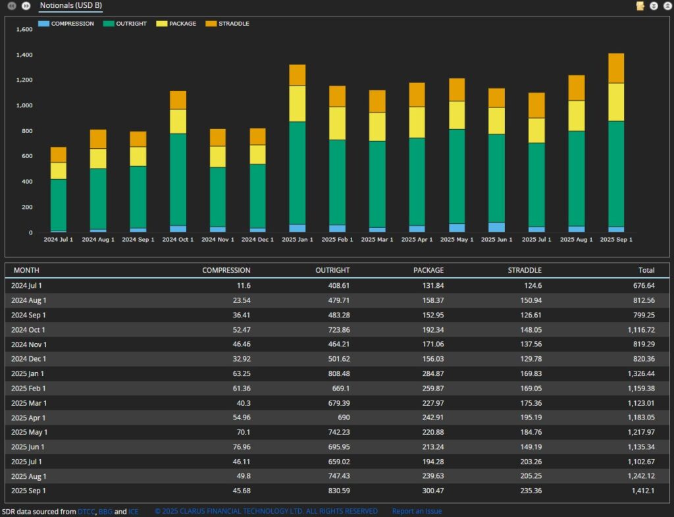Toggle PACKAGE series in chart legend
The image size is (674, 517).
coord(176,24)
